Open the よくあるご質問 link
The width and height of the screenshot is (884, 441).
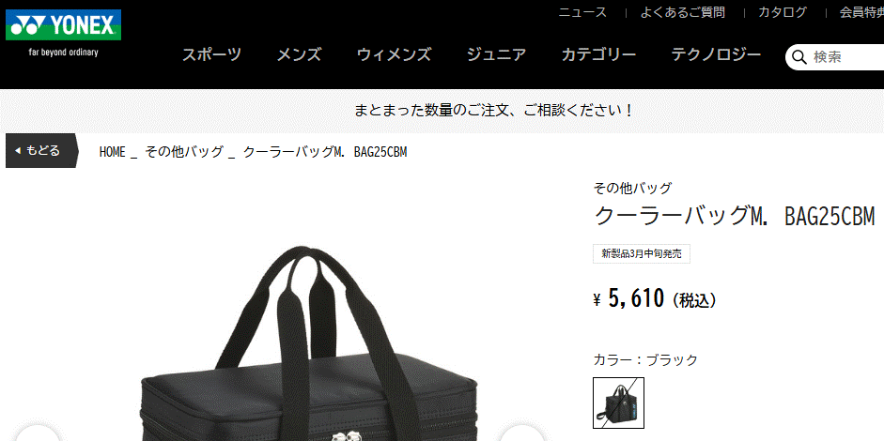683,12
